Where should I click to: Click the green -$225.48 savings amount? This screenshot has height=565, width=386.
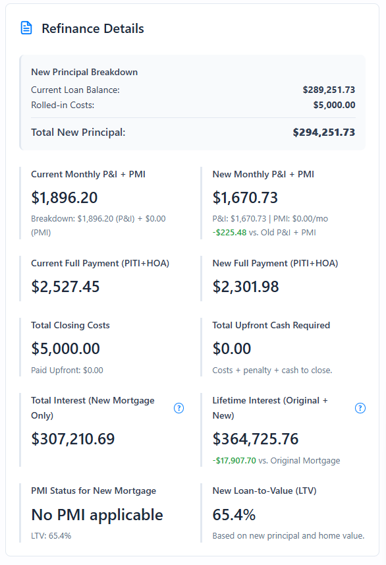tap(230, 232)
